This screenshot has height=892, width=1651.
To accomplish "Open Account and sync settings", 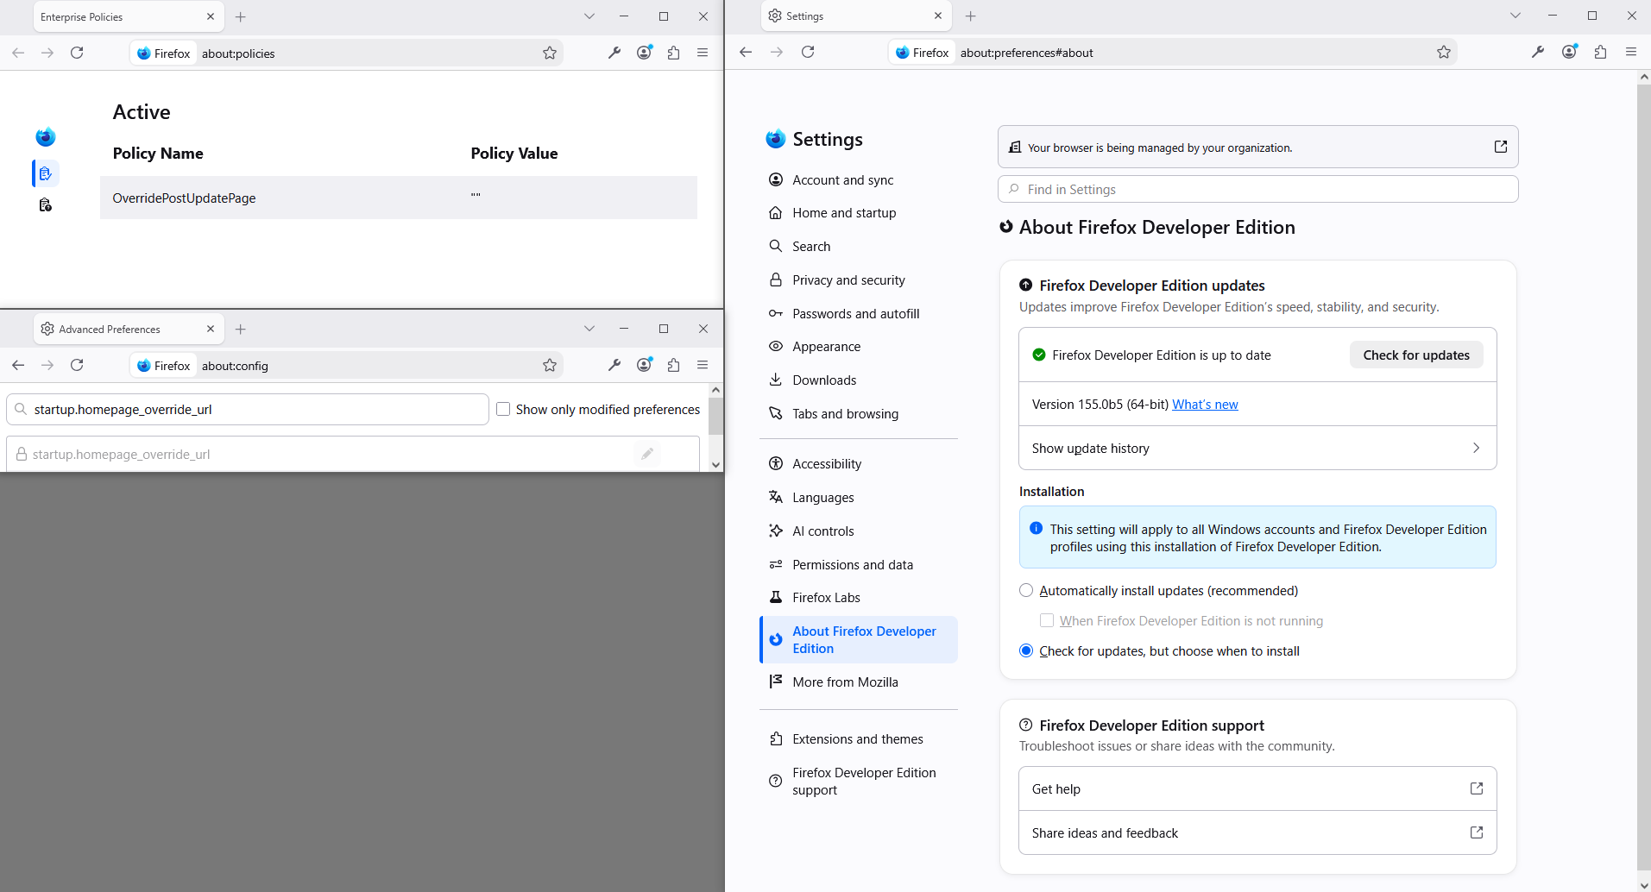I will (x=859, y=179).
